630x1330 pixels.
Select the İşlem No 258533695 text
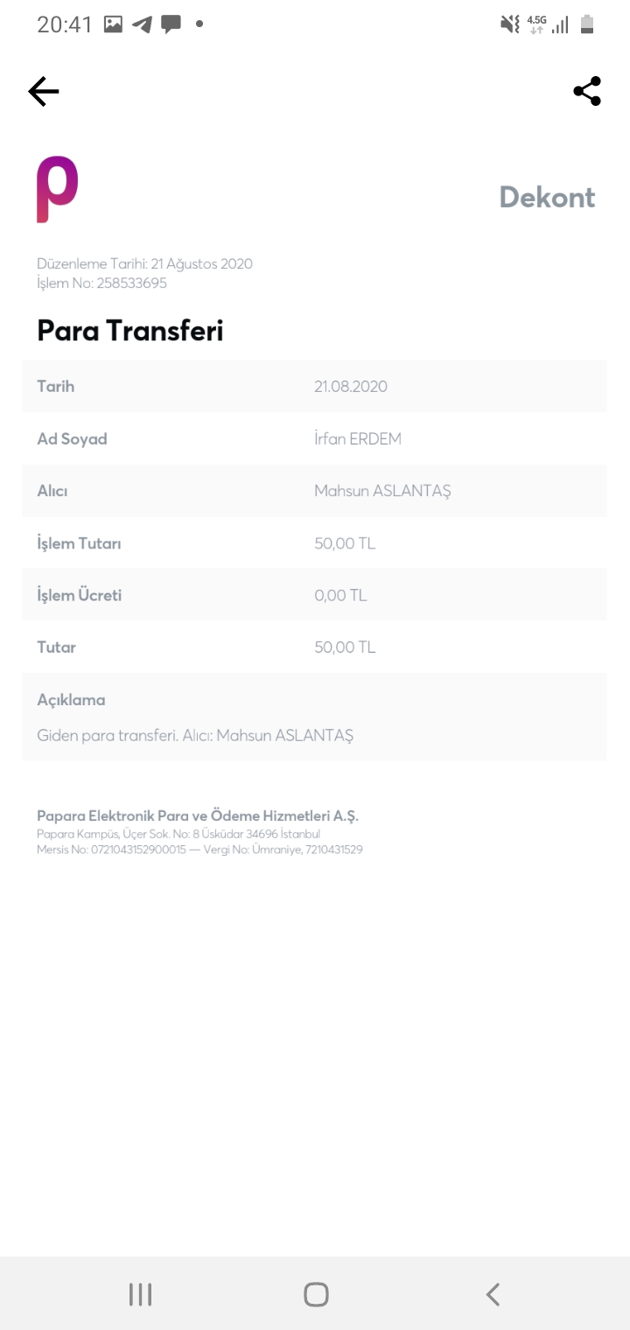click(101, 283)
